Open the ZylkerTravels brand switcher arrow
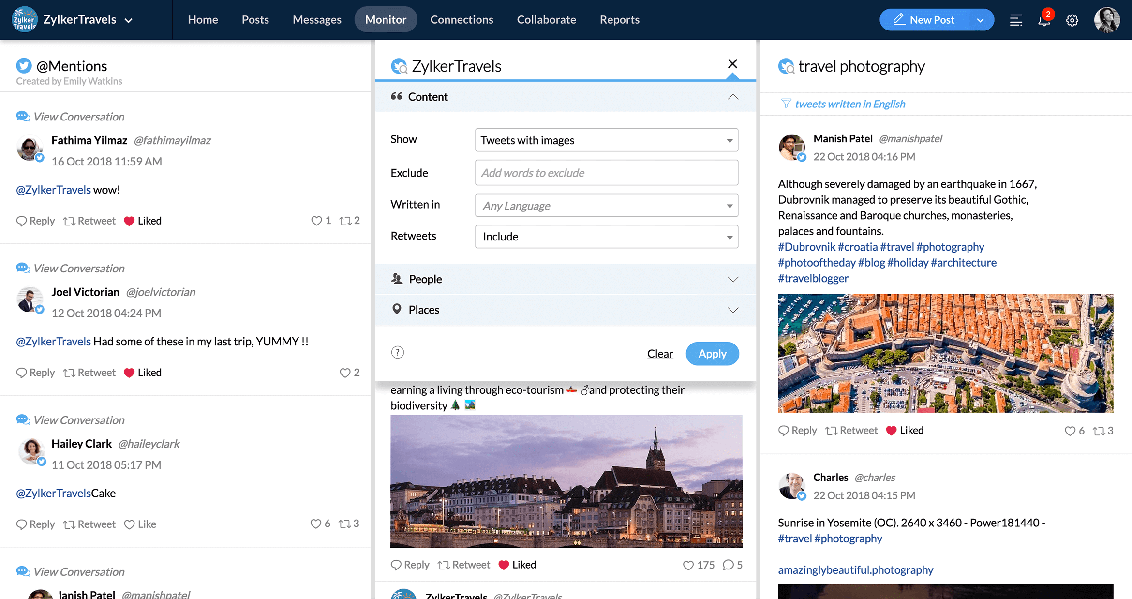1132x599 pixels. (128, 20)
